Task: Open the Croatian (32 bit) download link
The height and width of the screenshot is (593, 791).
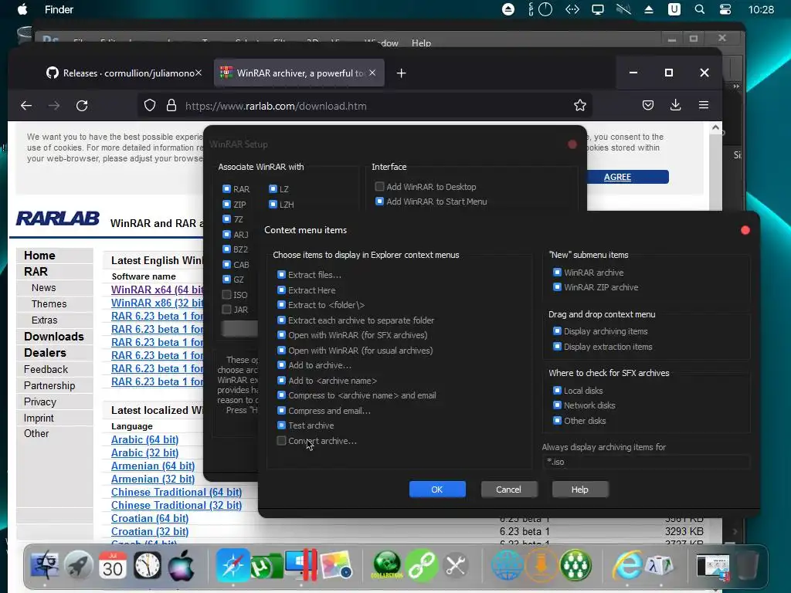Action: point(150,531)
